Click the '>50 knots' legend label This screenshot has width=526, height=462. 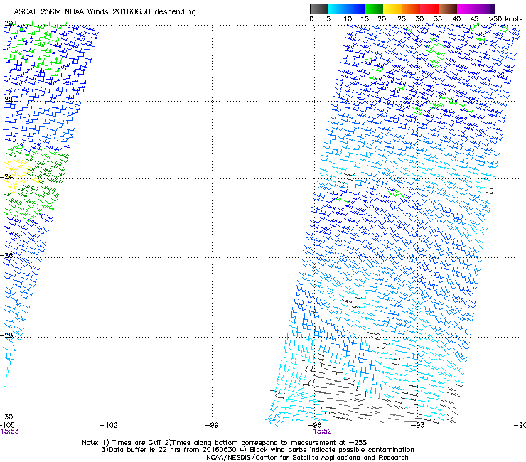point(506,19)
